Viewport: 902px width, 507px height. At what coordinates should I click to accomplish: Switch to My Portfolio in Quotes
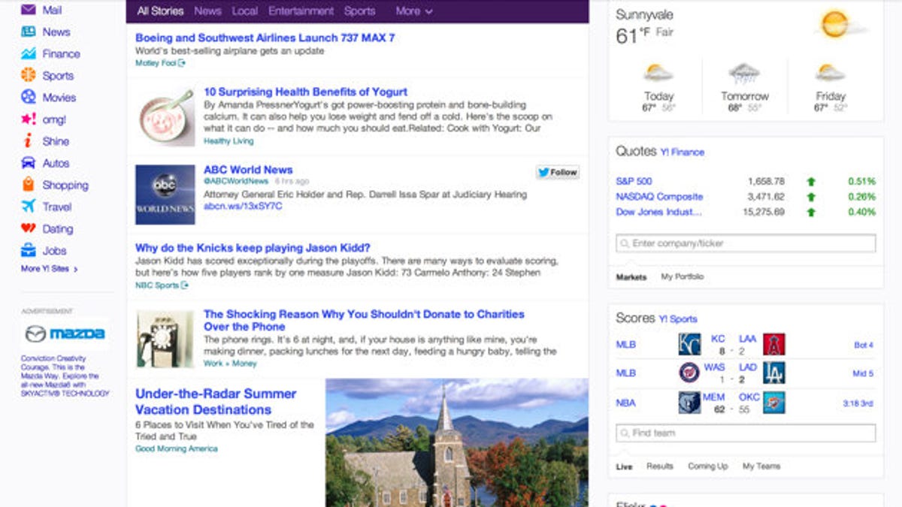[x=682, y=277]
